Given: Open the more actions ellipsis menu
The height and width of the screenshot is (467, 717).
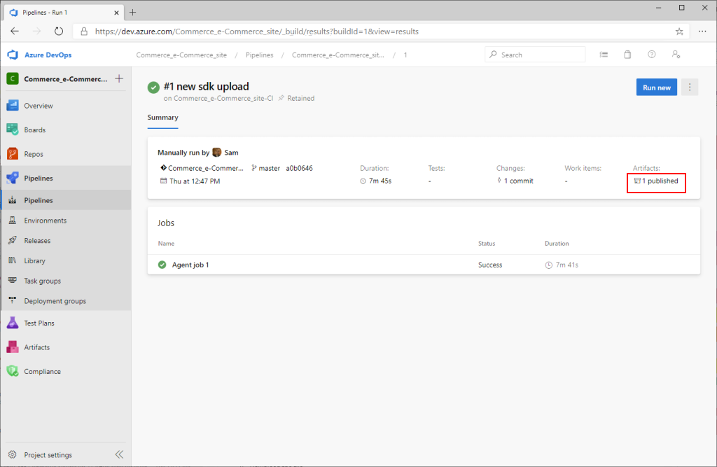Looking at the screenshot, I should [x=690, y=88].
